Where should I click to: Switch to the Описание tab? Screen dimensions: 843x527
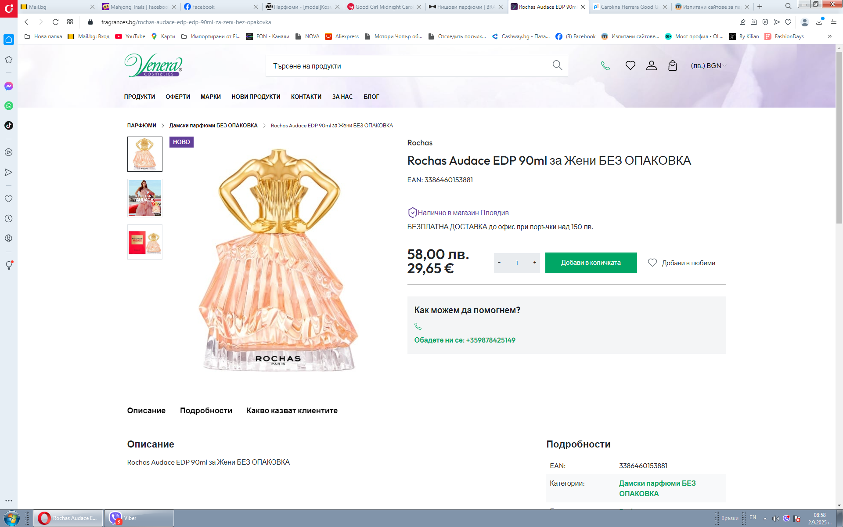[146, 411]
